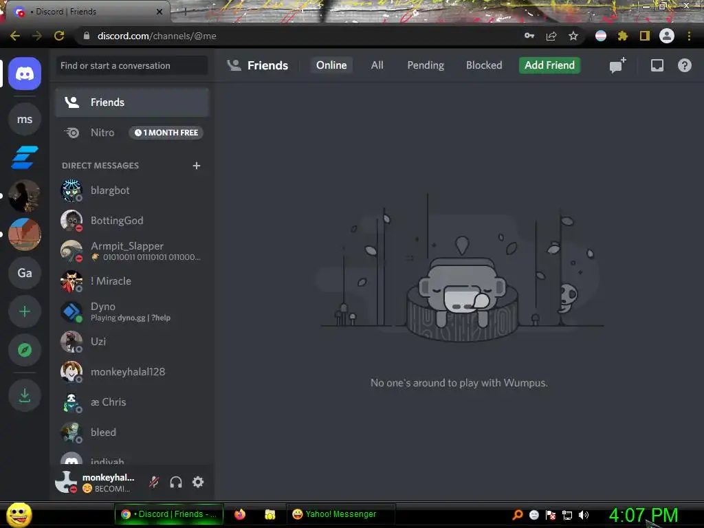Open Discord home direct messages icon
This screenshot has height=528, width=704.
click(25, 74)
